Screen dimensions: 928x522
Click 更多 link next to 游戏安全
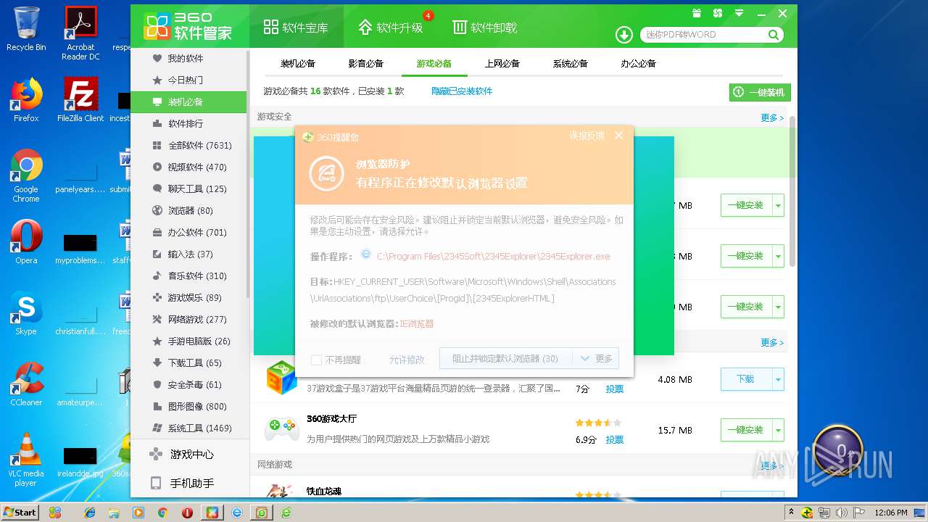point(772,117)
